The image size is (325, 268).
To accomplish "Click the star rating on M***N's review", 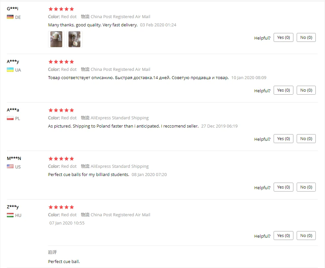I will point(61,159).
